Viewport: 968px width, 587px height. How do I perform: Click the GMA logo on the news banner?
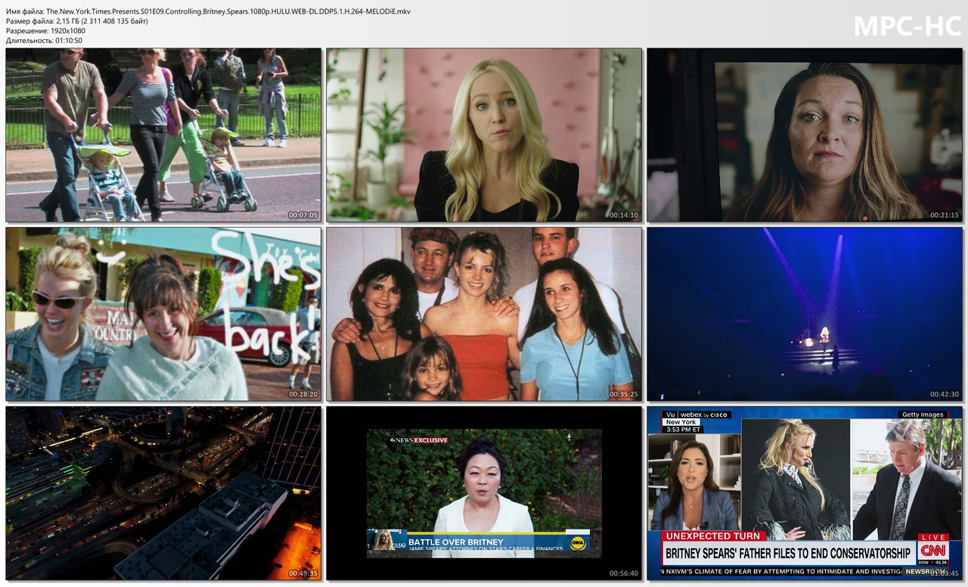(x=578, y=542)
